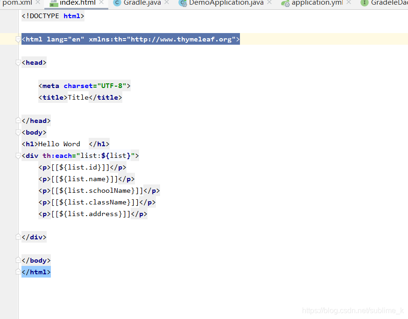Screen dimensions: 408x319
Task: Click the ${list.address} paragraph line
Action: 92,214
